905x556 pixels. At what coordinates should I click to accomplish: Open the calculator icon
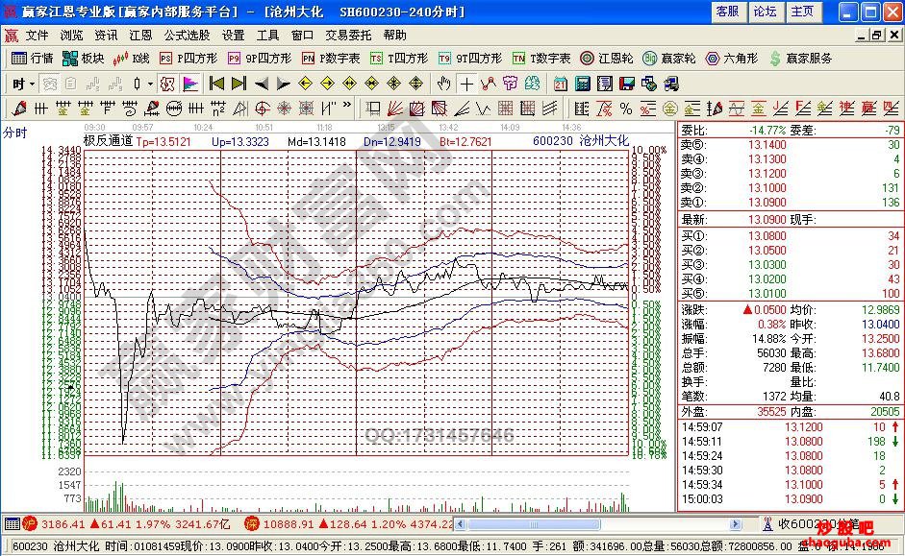583,85
